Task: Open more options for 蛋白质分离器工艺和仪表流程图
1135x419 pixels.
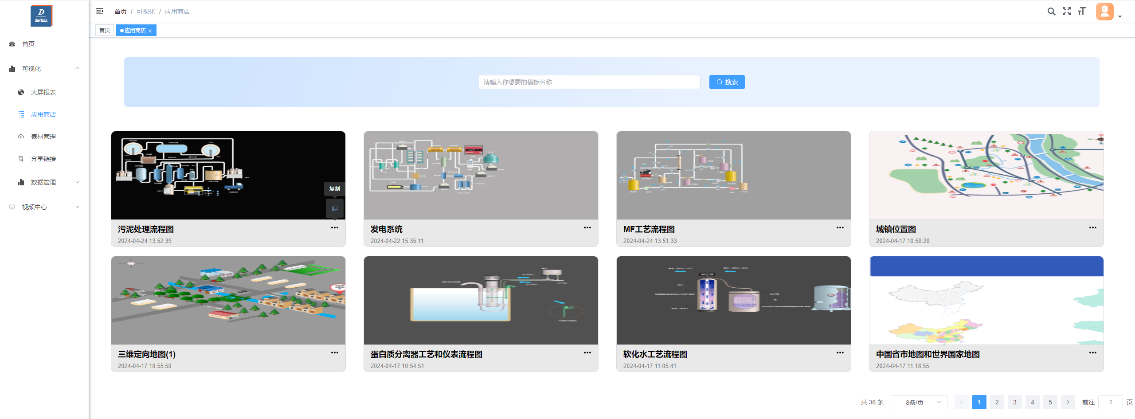Action: pos(587,352)
